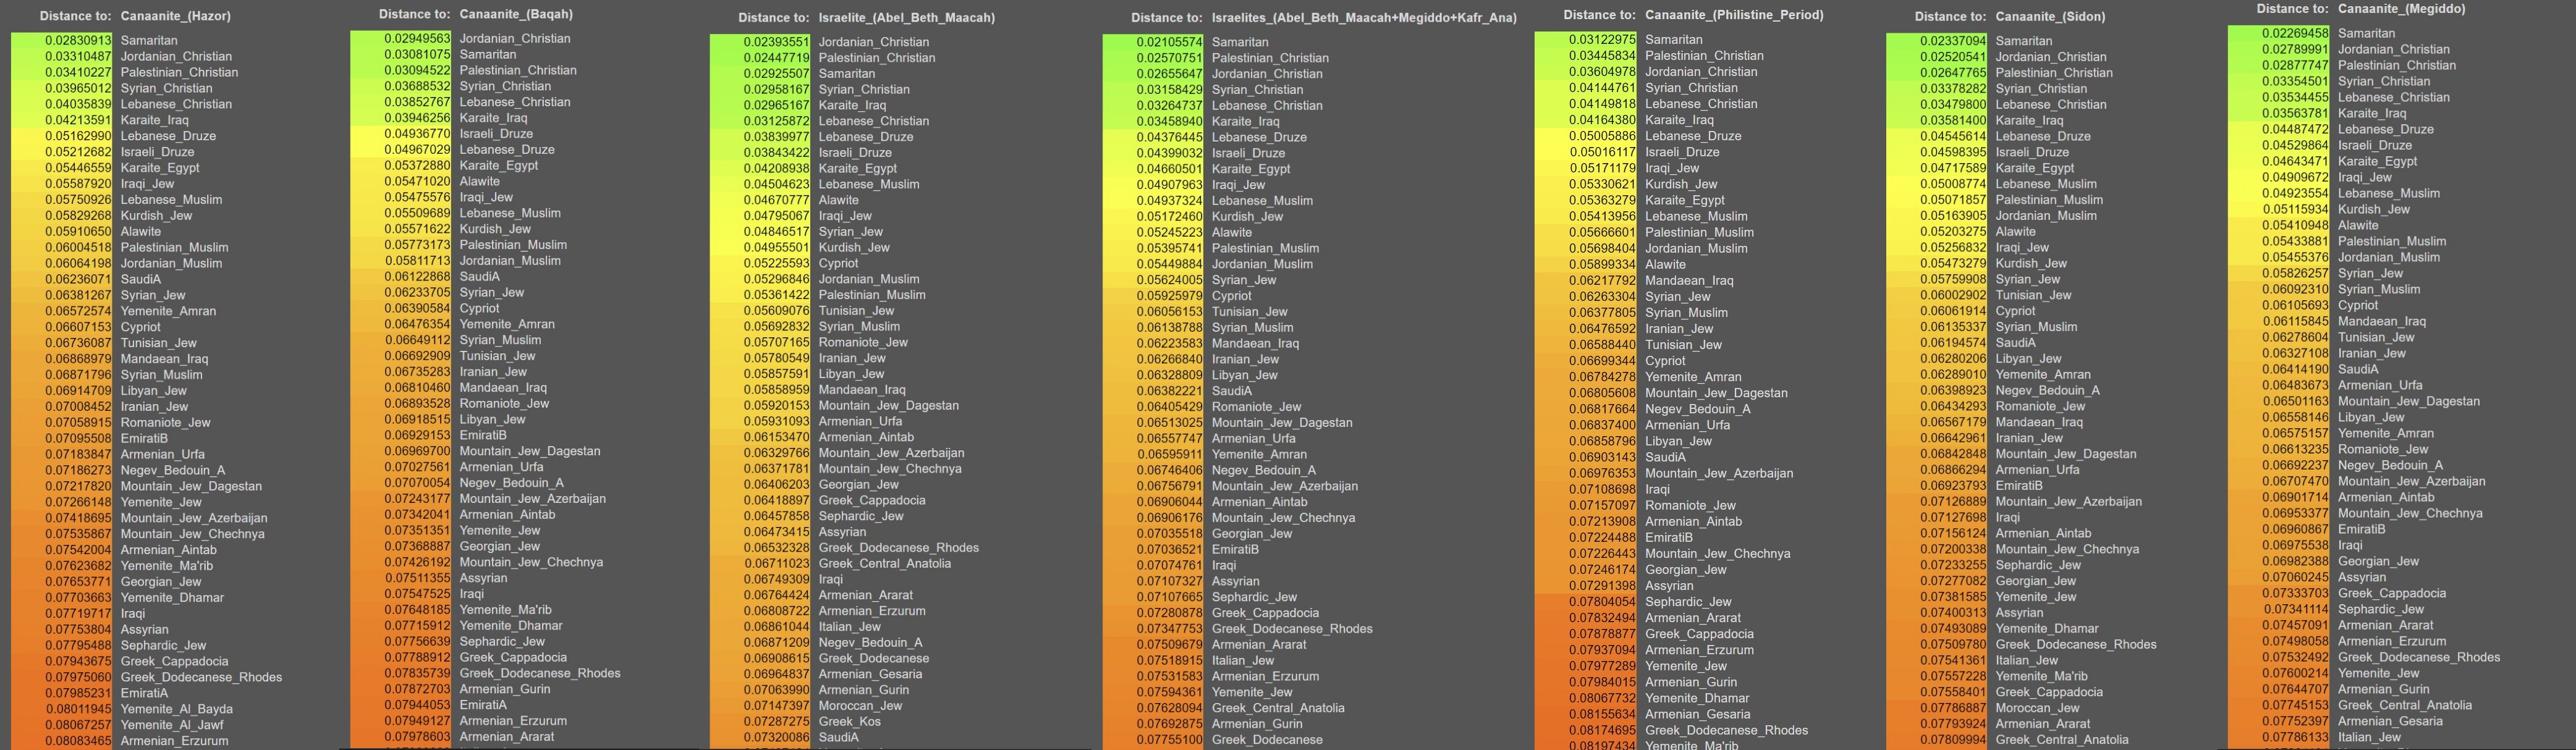Select the value 0.02337094 in Sidon column
Image resolution: width=2576 pixels, height=750 pixels.
(x=1953, y=41)
